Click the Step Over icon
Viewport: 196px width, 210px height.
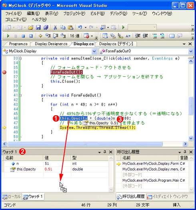(x=56, y=36)
